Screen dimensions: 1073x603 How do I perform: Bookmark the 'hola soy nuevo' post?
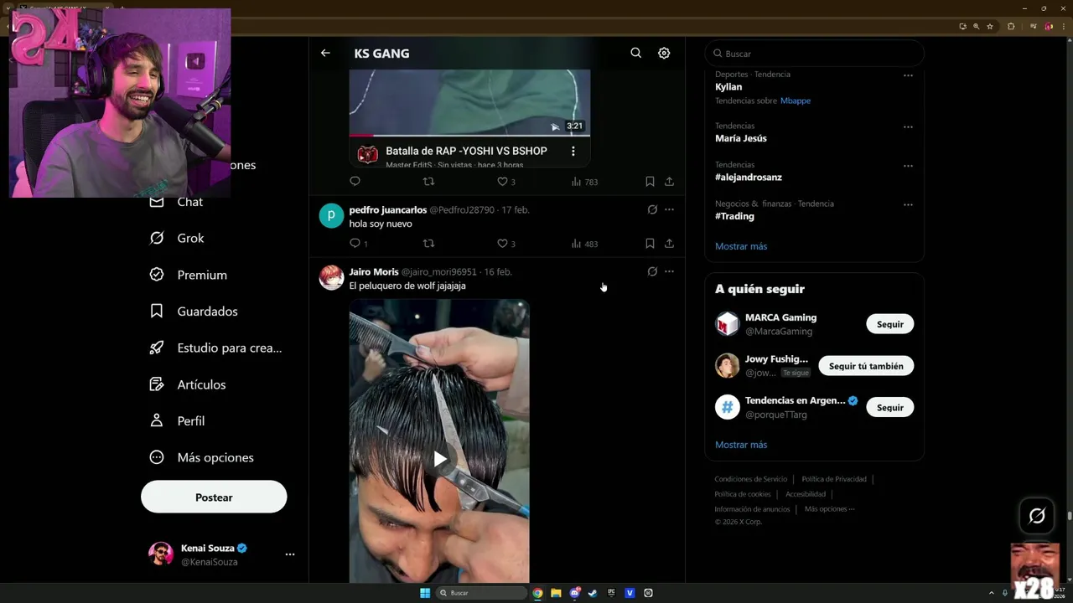tap(650, 243)
